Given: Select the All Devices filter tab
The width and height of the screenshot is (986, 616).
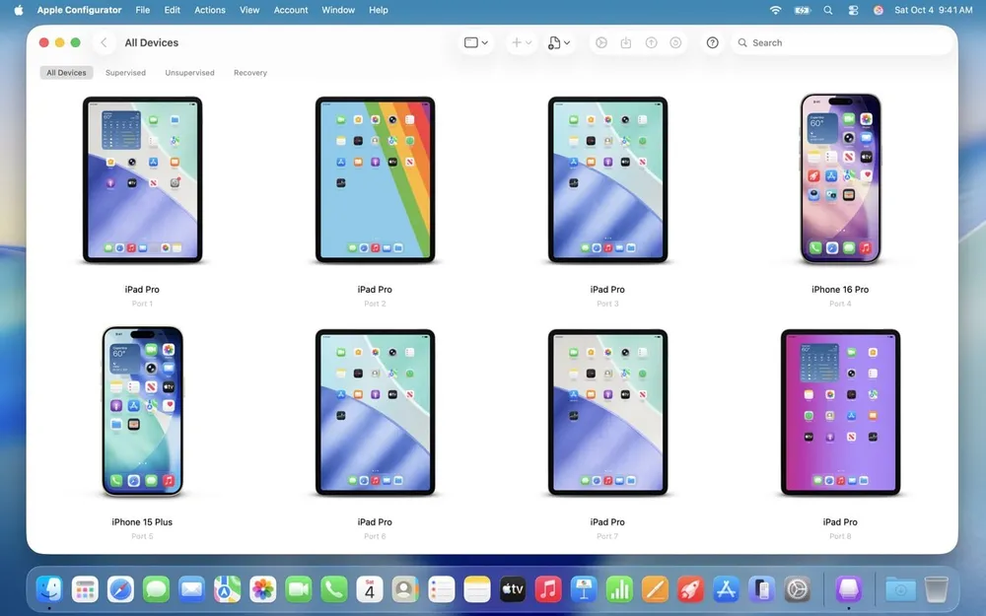Looking at the screenshot, I should [x=67, y=73].
